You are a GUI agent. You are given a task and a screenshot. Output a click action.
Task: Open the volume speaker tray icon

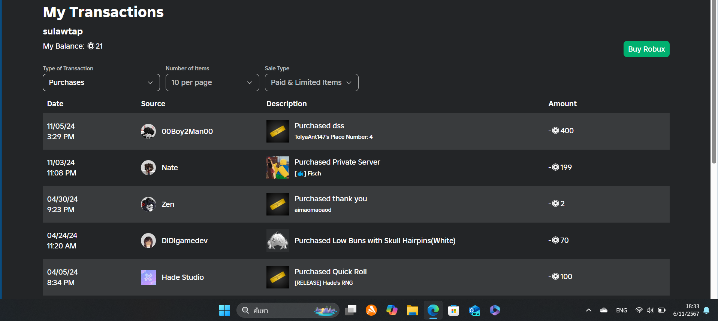(650, 310)
